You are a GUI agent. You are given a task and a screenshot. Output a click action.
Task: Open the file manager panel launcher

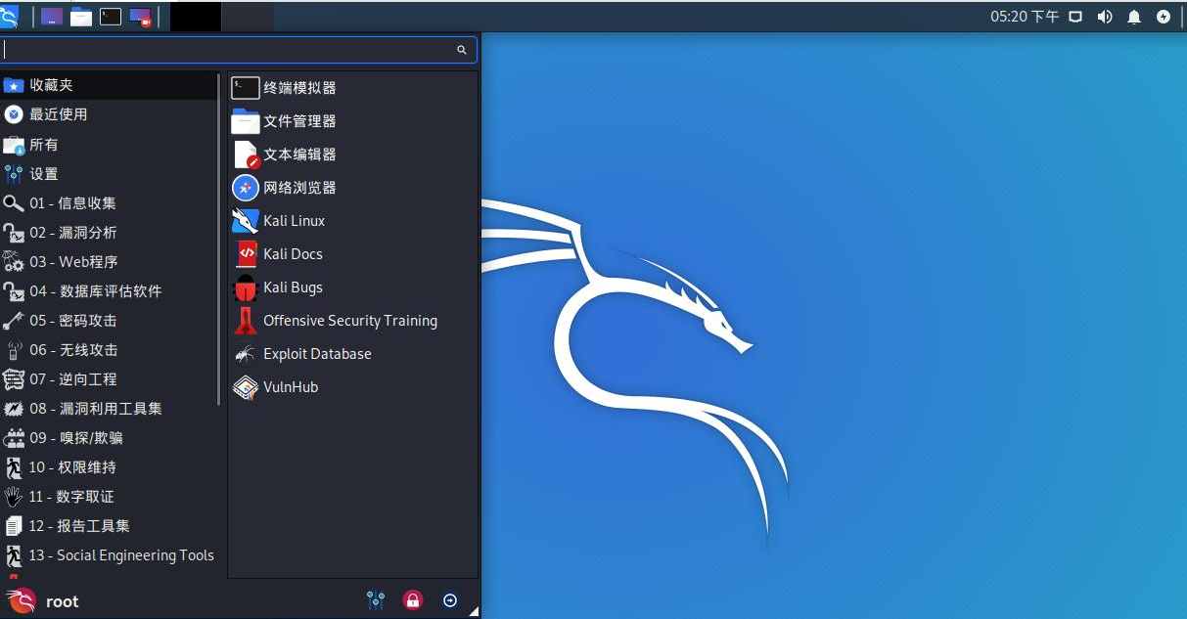[x=81, y=17]
